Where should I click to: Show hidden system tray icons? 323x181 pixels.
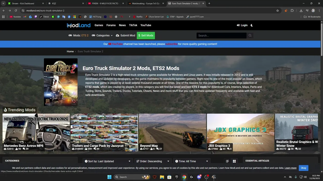285,177
